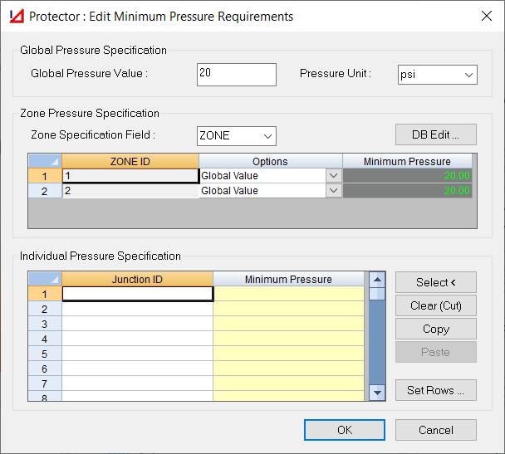Click the scroll up arrow in junction table

tap(377, 280)
